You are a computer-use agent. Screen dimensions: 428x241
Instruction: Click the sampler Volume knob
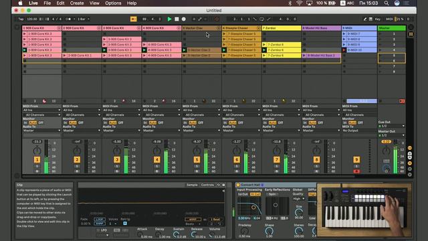tap(213, 235)
